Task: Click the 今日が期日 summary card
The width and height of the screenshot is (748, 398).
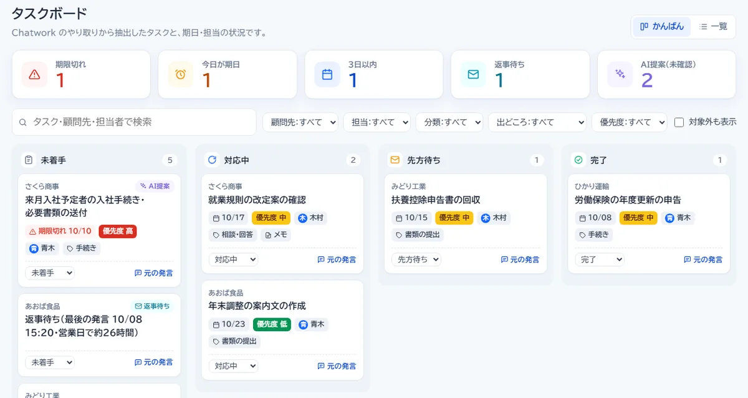Action: [228, 74]
